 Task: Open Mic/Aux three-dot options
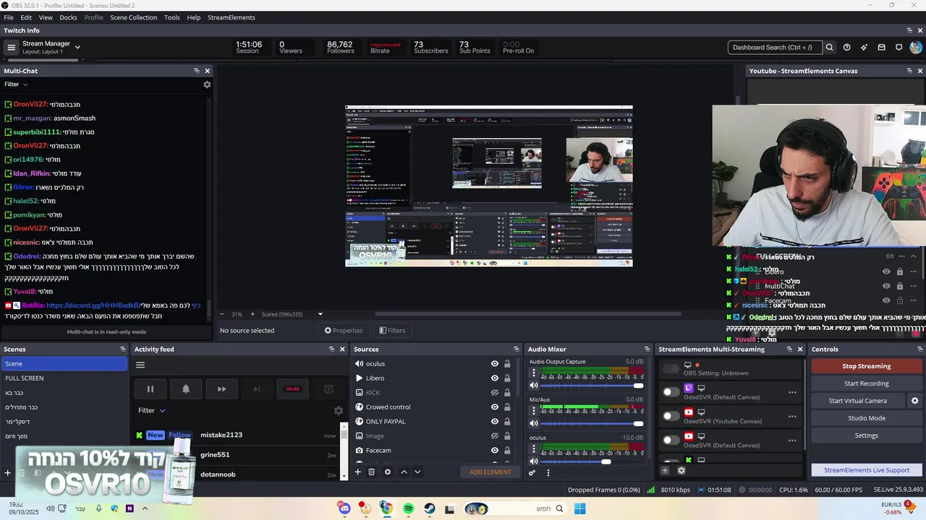pos(534,411)
